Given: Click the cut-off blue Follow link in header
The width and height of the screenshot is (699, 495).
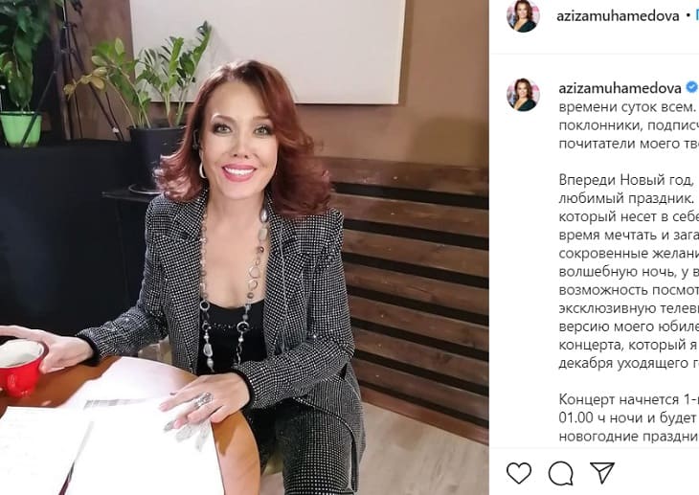Looking at the screenshot, I should 696,16.
